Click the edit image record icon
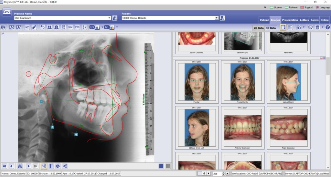This screenshot has width=331, height=177. tap(18, 27)
